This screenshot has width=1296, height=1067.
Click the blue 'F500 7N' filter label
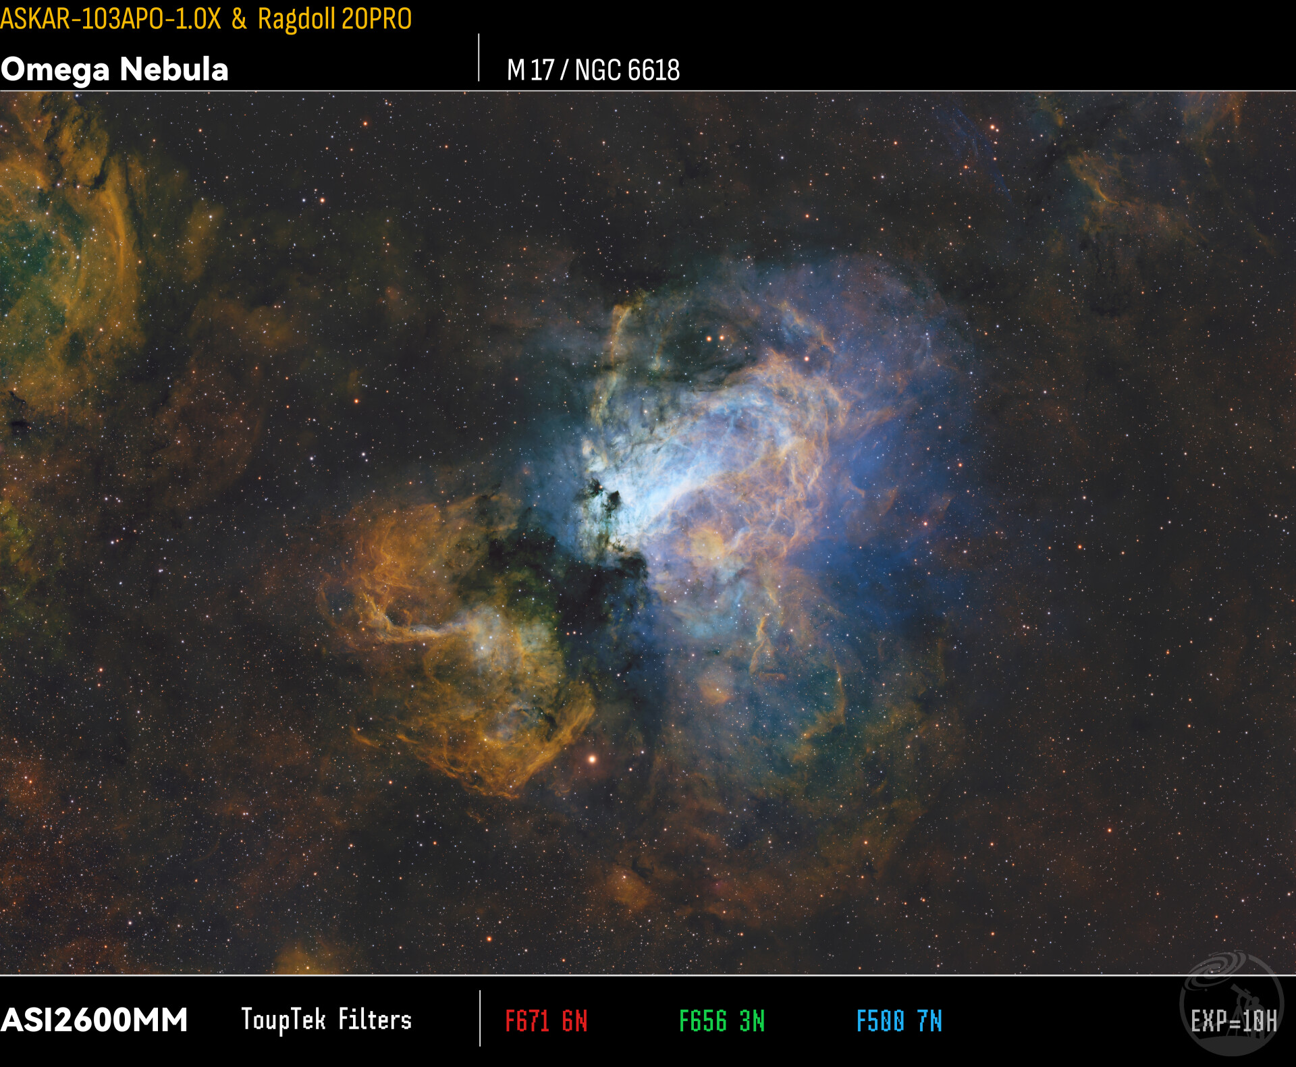point(899,1021)
